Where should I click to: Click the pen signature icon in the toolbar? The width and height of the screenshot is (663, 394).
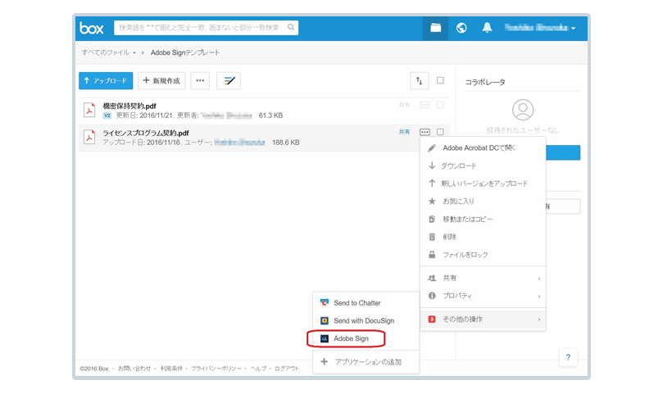tap(228, 80)
